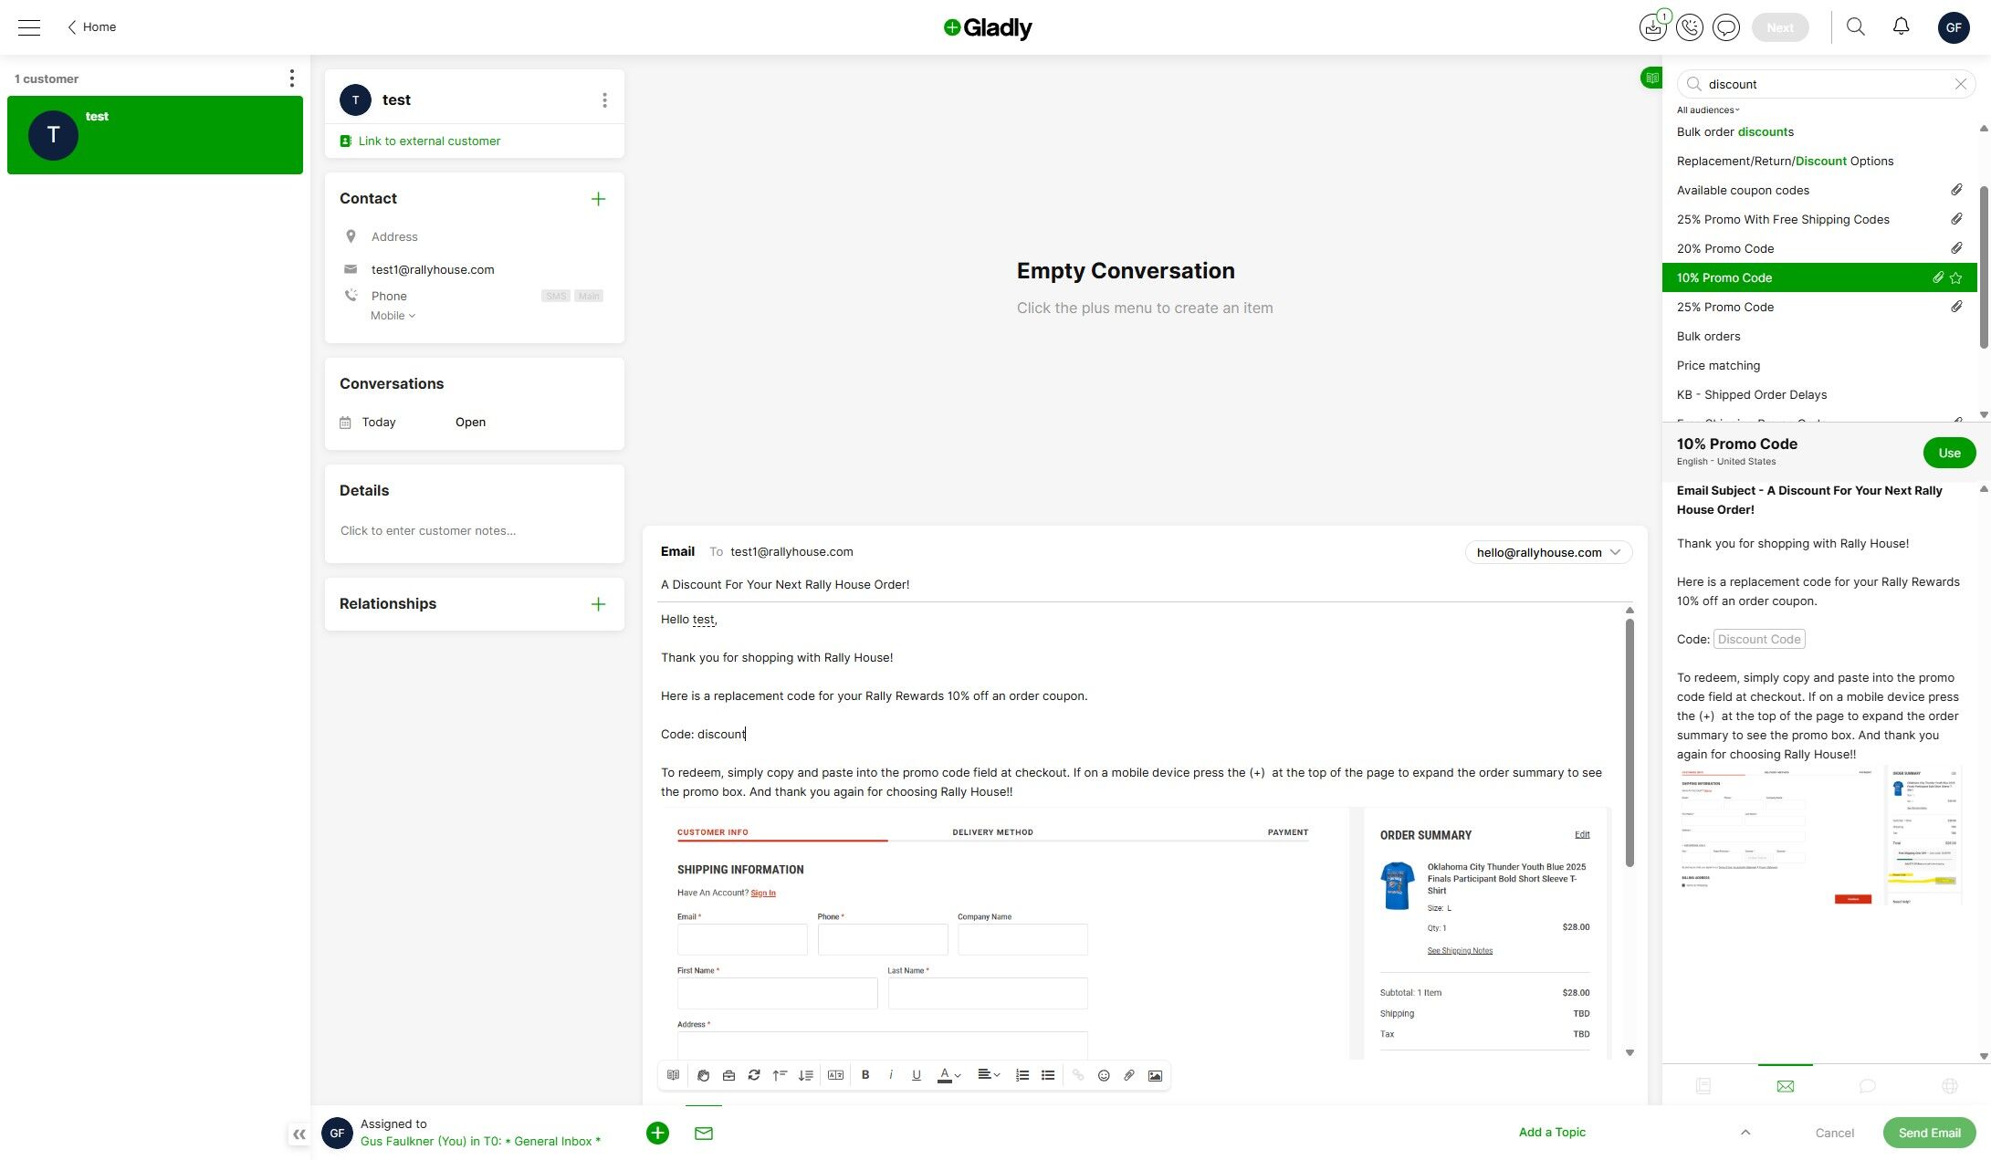Send the email
The image size is (1991, 1160).
click(1929, 1133)
